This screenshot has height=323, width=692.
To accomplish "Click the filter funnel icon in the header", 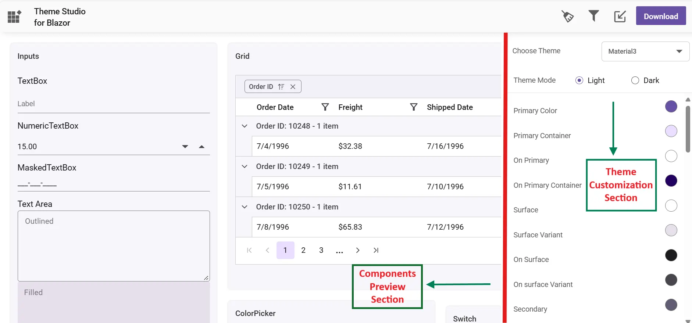I will [x=593, y=16].
